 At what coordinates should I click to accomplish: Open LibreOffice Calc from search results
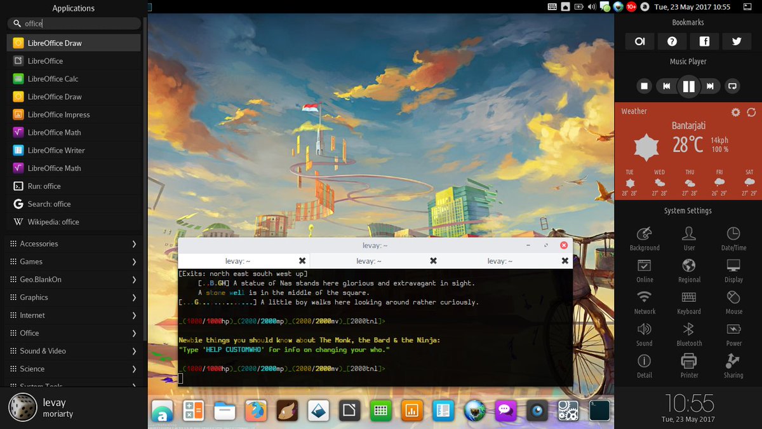pos(74,79)
